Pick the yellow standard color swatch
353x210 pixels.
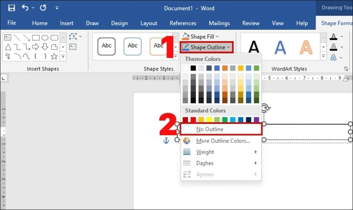coord(209,120)
